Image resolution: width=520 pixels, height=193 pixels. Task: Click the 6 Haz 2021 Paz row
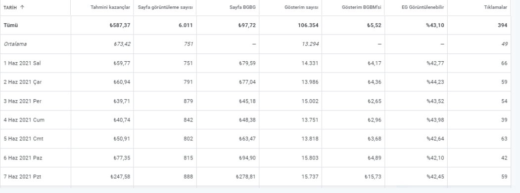[255, 158]
